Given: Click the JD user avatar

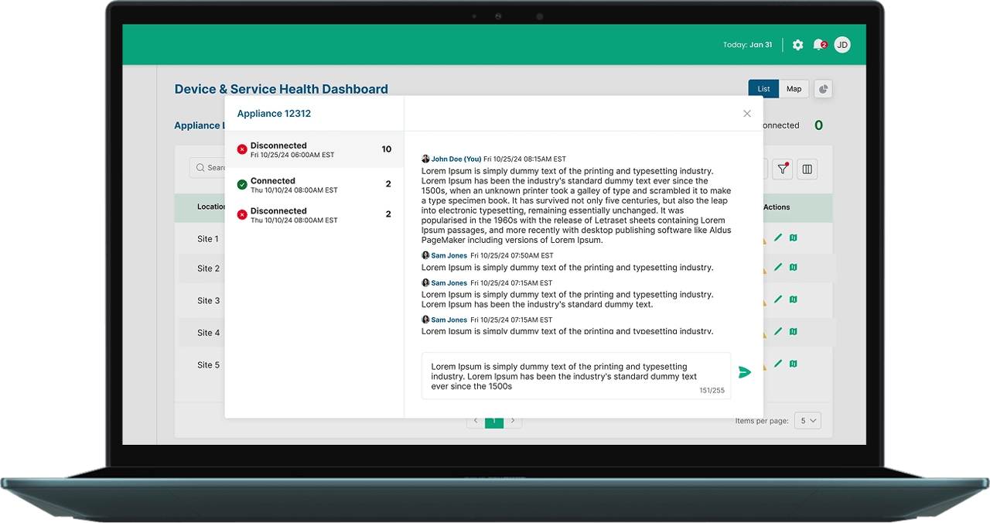Looking at the screenshot, I should pyautogui.click(x=842, y=45).
